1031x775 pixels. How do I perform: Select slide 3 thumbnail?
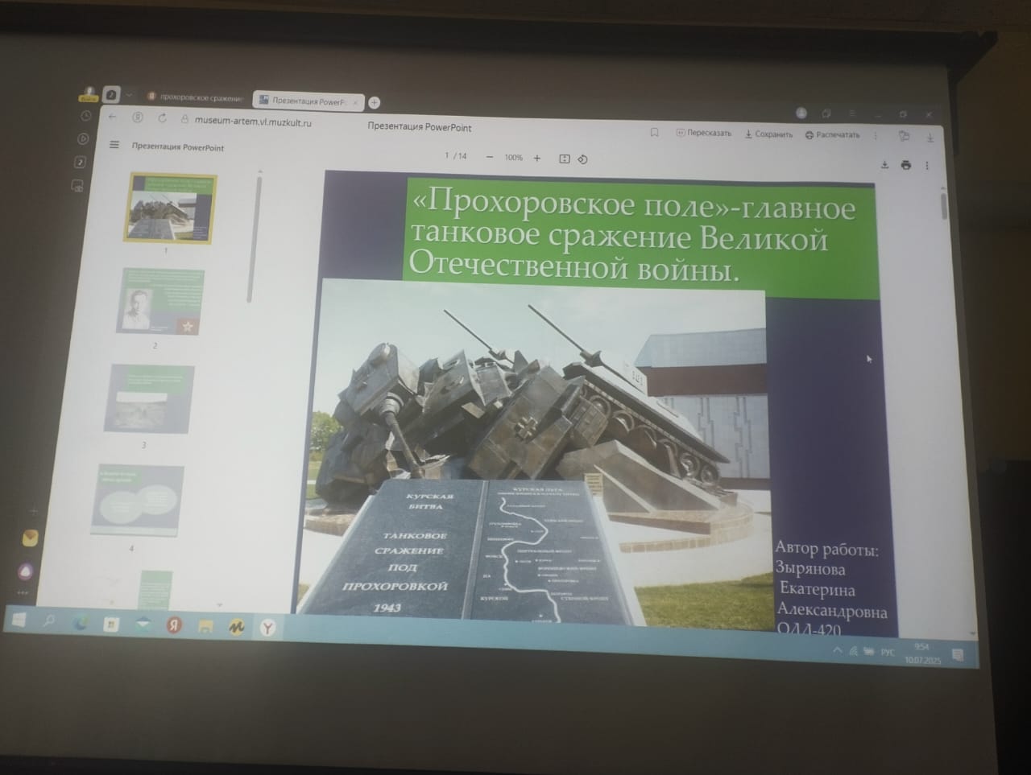(149, 399)
